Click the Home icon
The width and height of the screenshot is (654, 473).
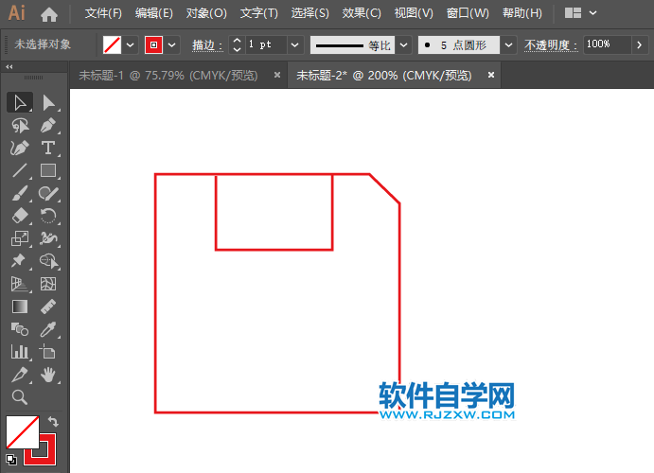pyautogui.click(x=49, y=14)
